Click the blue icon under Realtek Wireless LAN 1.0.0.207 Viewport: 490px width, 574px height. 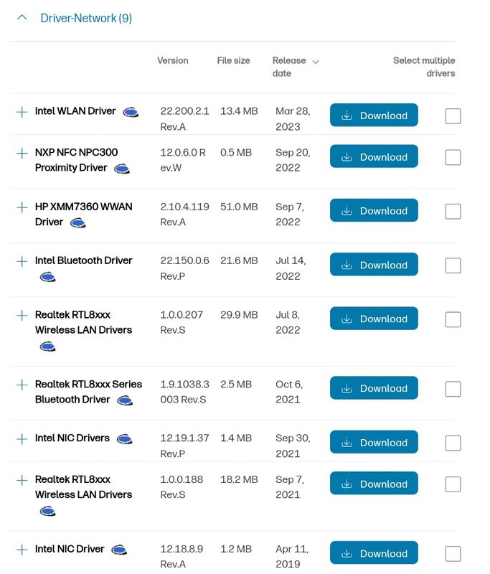tap(47, 347)
